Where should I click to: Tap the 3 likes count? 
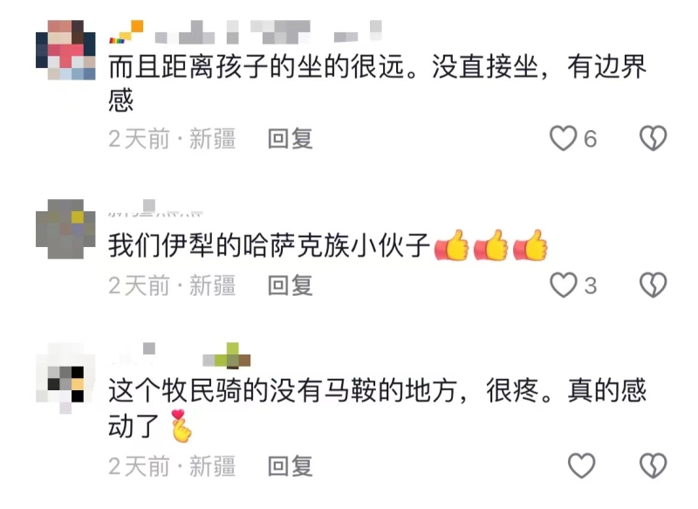pyautogui.click(x=591, y=285)
